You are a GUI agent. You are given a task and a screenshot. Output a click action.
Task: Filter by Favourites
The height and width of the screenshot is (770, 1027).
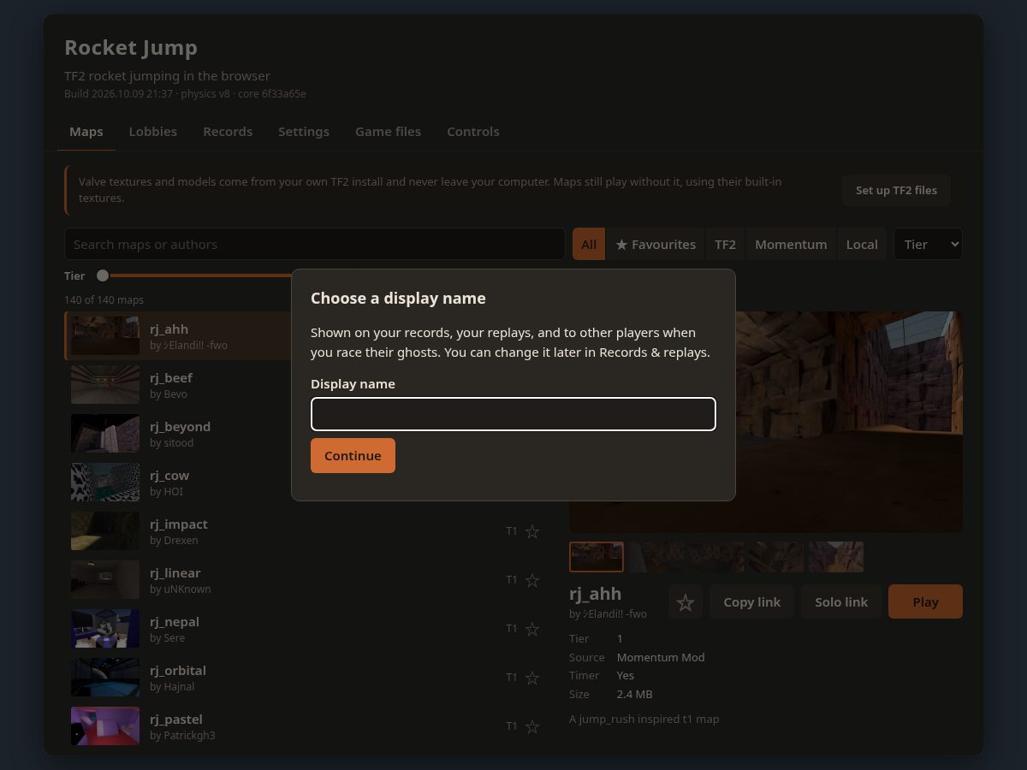[x=656, y=244]
